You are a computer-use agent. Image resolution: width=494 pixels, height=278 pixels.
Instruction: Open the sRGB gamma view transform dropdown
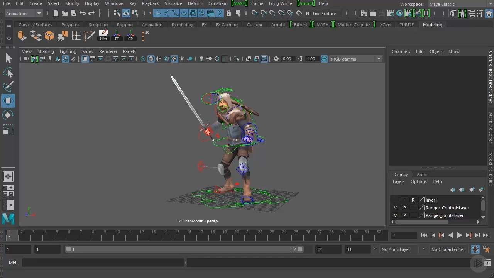click(x=355, y=59)
